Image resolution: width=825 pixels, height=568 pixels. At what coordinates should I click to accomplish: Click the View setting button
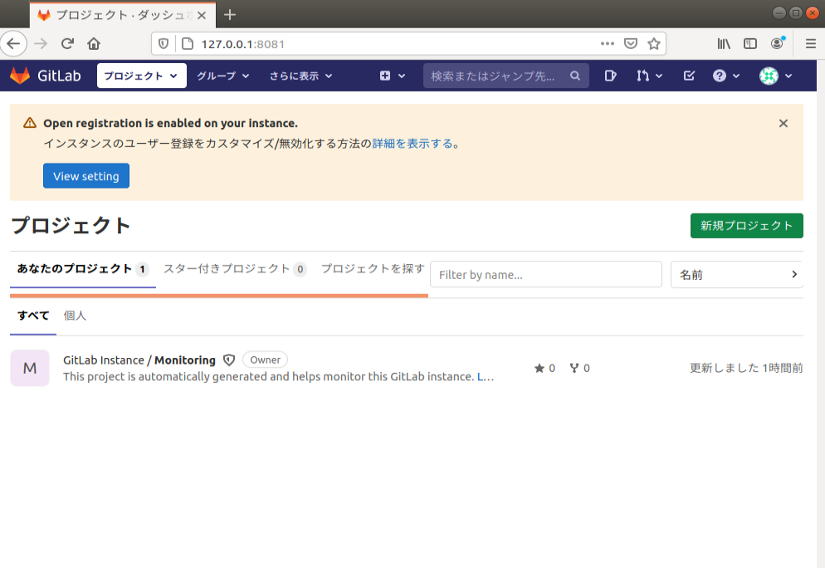pyautogui.click(x=85, y=175)
